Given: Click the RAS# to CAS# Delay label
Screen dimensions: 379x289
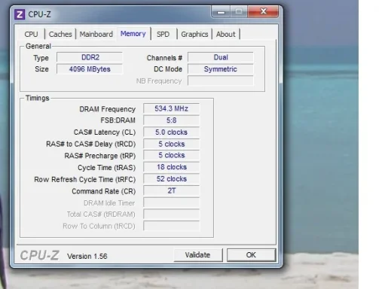Looking at the screenshot, I should click(90, 144).
